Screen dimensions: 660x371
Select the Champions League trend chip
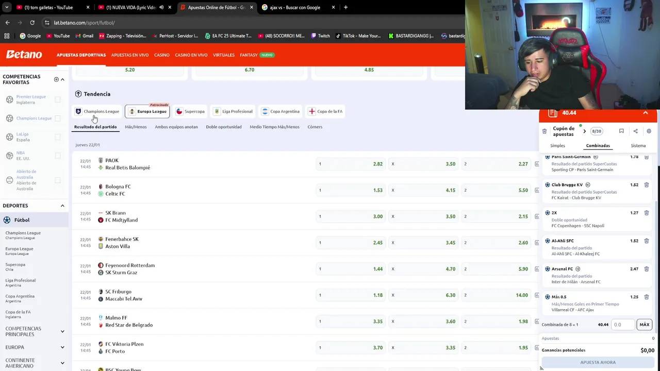point(97,111)
